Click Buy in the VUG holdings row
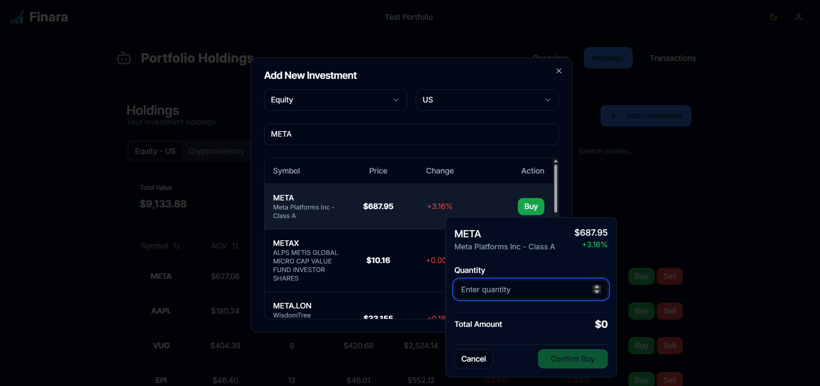 641,346
